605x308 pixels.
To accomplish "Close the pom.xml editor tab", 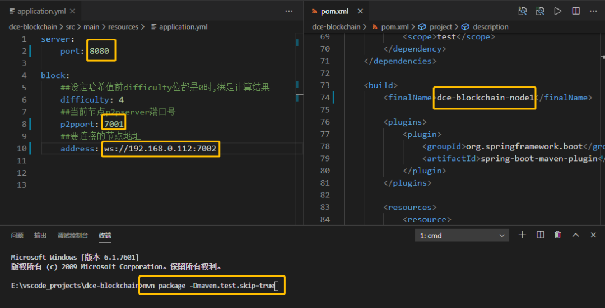I will click(x=360, y=11).
